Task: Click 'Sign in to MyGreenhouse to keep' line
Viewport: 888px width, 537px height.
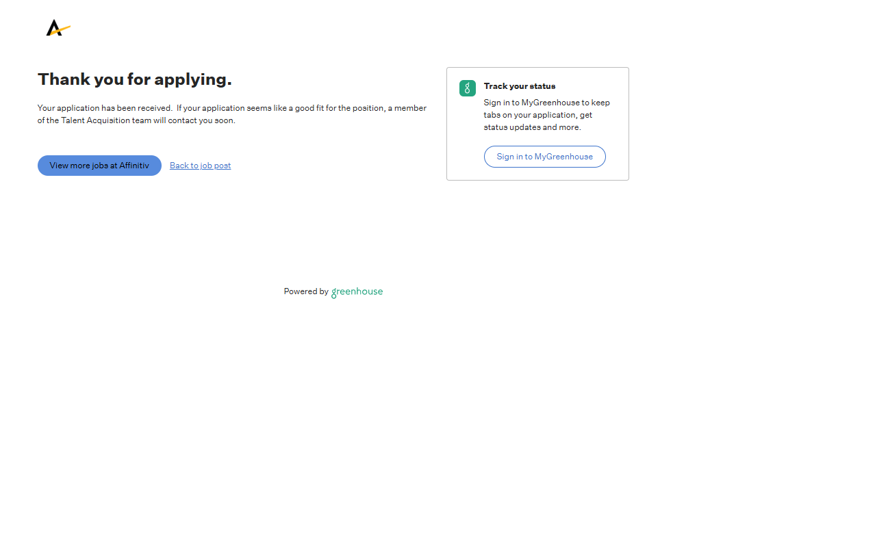Action: coord(546,103)
